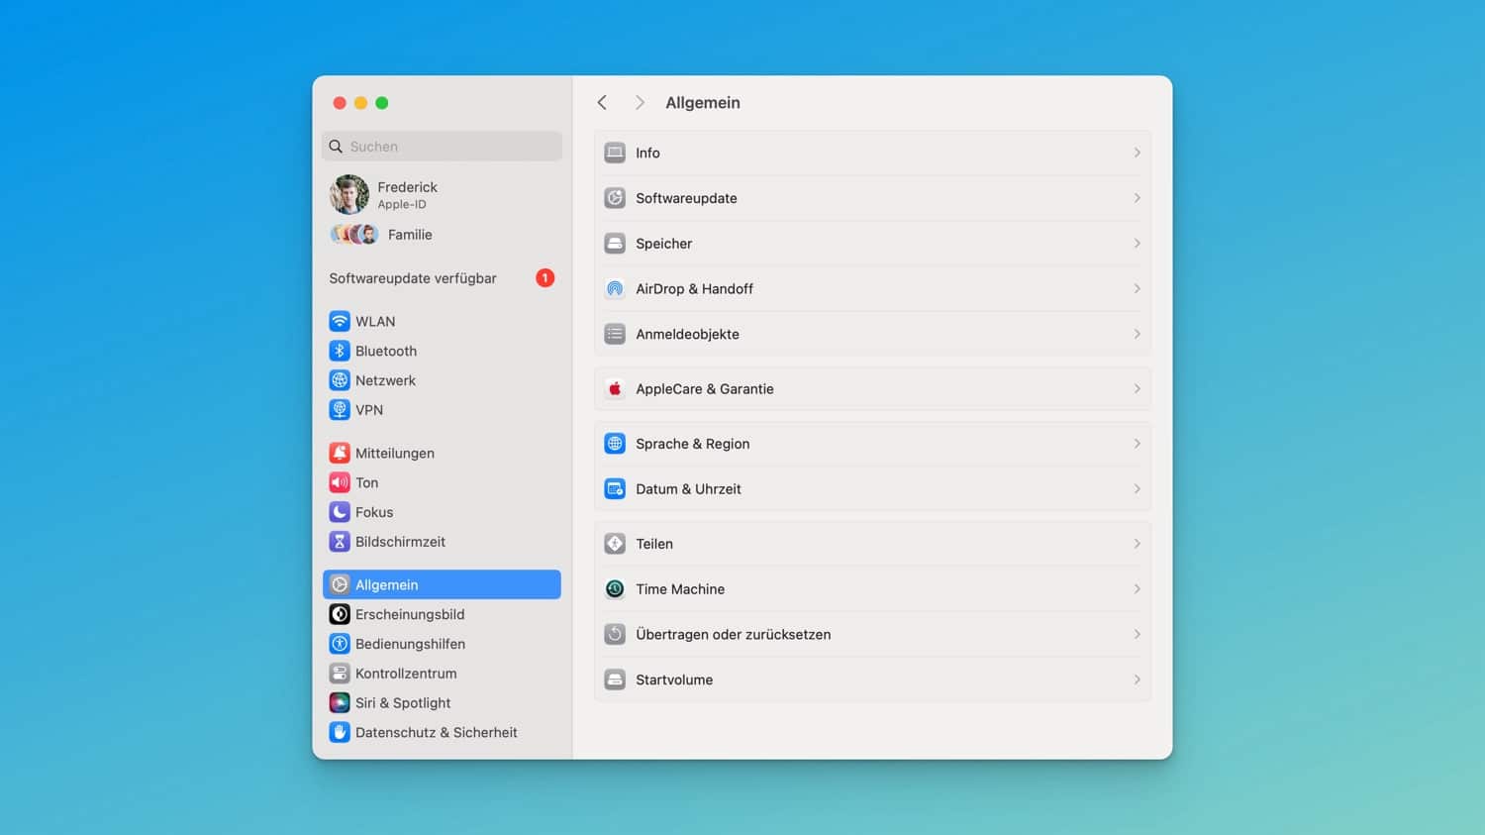The image size is (1485, 835).
Task: Open the Erscheinungsbild icon
Action: 340,614
